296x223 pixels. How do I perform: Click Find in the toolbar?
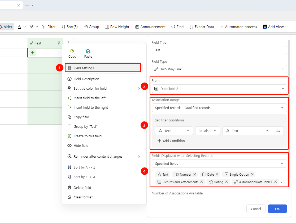pos(177,27)
